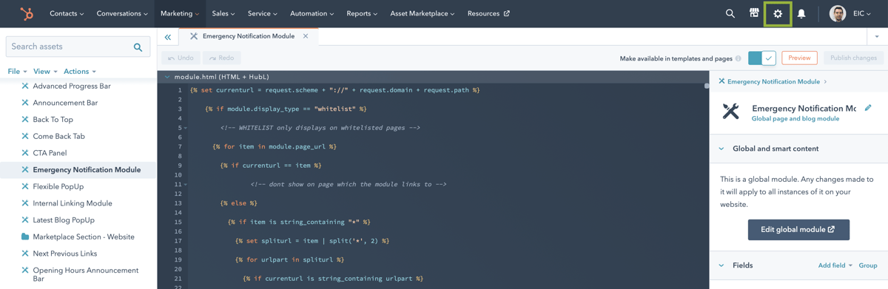Open the Automation menu
Viewport: 888px width, 289px height.
(x=312, y=13)
